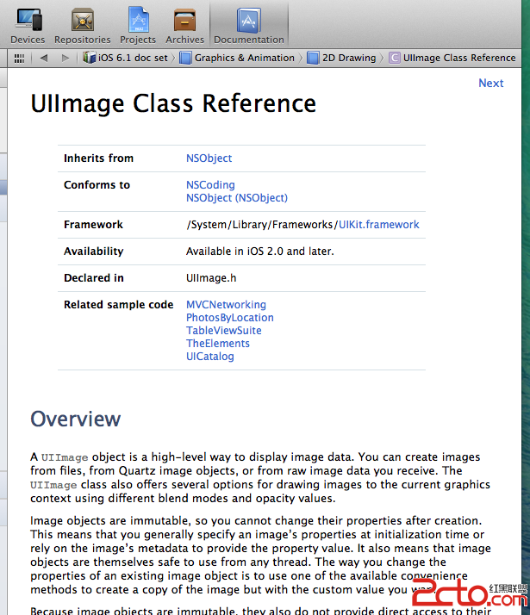Click the Next link
This screenshot has height=615, width=530.
[490, 83]
